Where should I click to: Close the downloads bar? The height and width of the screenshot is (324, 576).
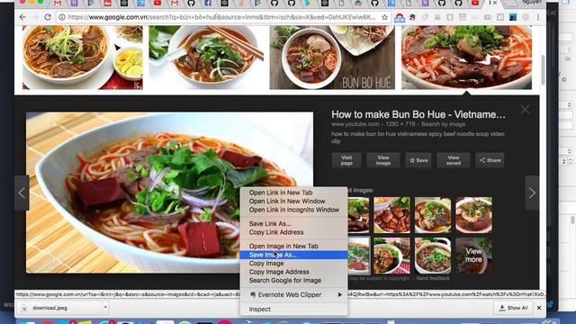click(539, 308)
